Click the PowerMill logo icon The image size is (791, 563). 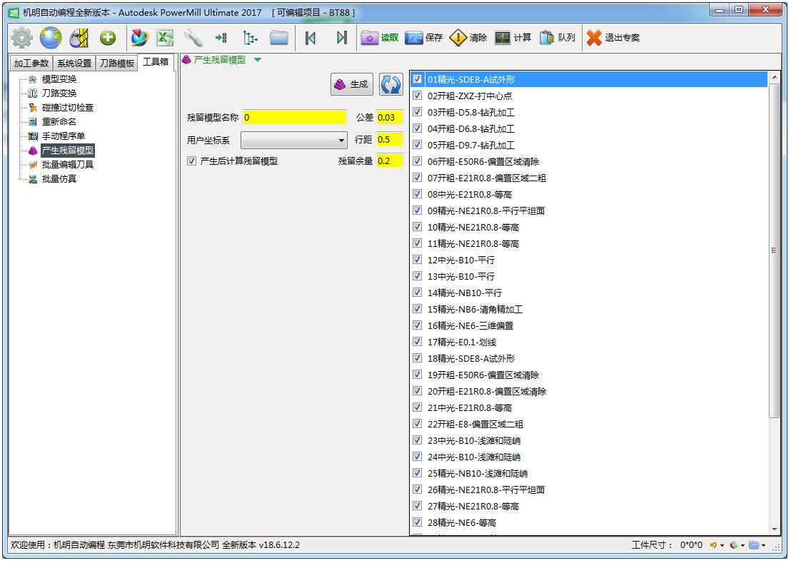point(139,38)
